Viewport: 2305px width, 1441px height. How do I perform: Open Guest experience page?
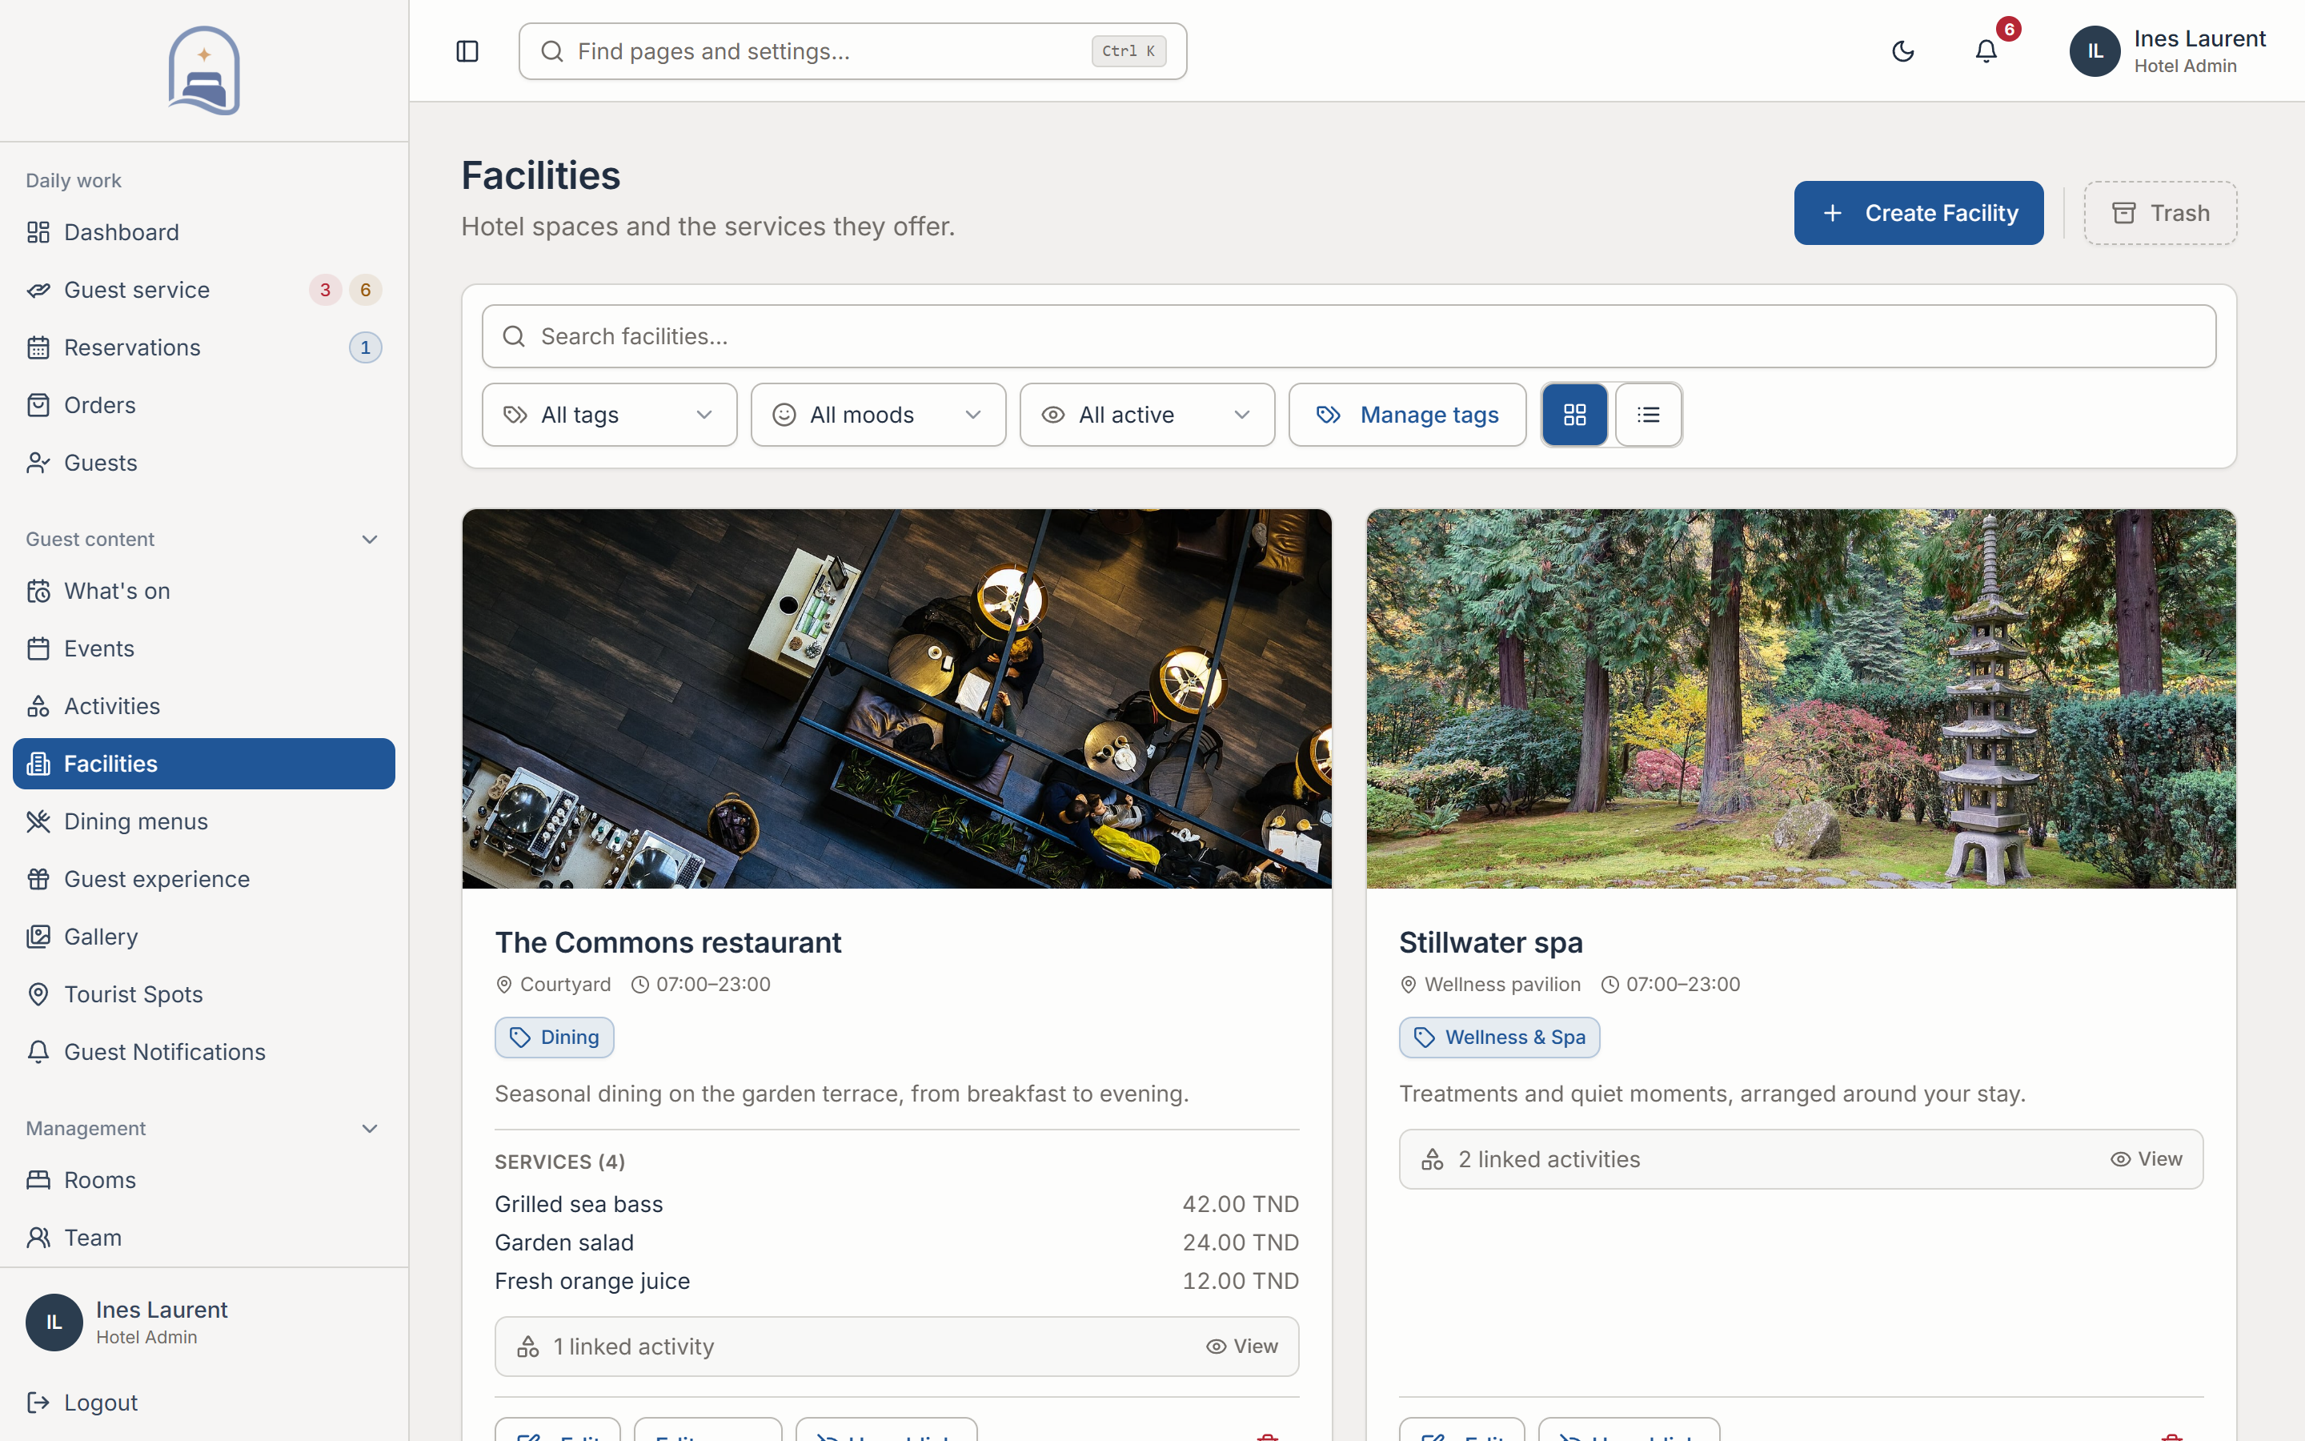[204, 879]
